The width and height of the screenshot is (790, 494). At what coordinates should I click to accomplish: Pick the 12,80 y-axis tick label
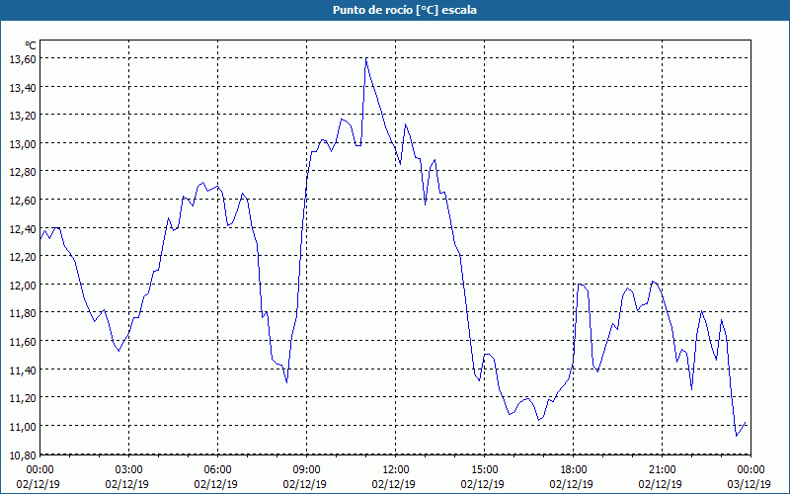[x=23, y=172]
